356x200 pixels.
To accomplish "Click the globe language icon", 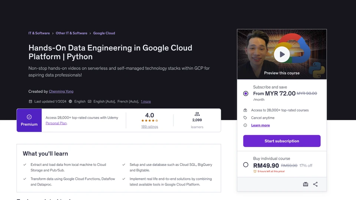I will coord(70,101).
